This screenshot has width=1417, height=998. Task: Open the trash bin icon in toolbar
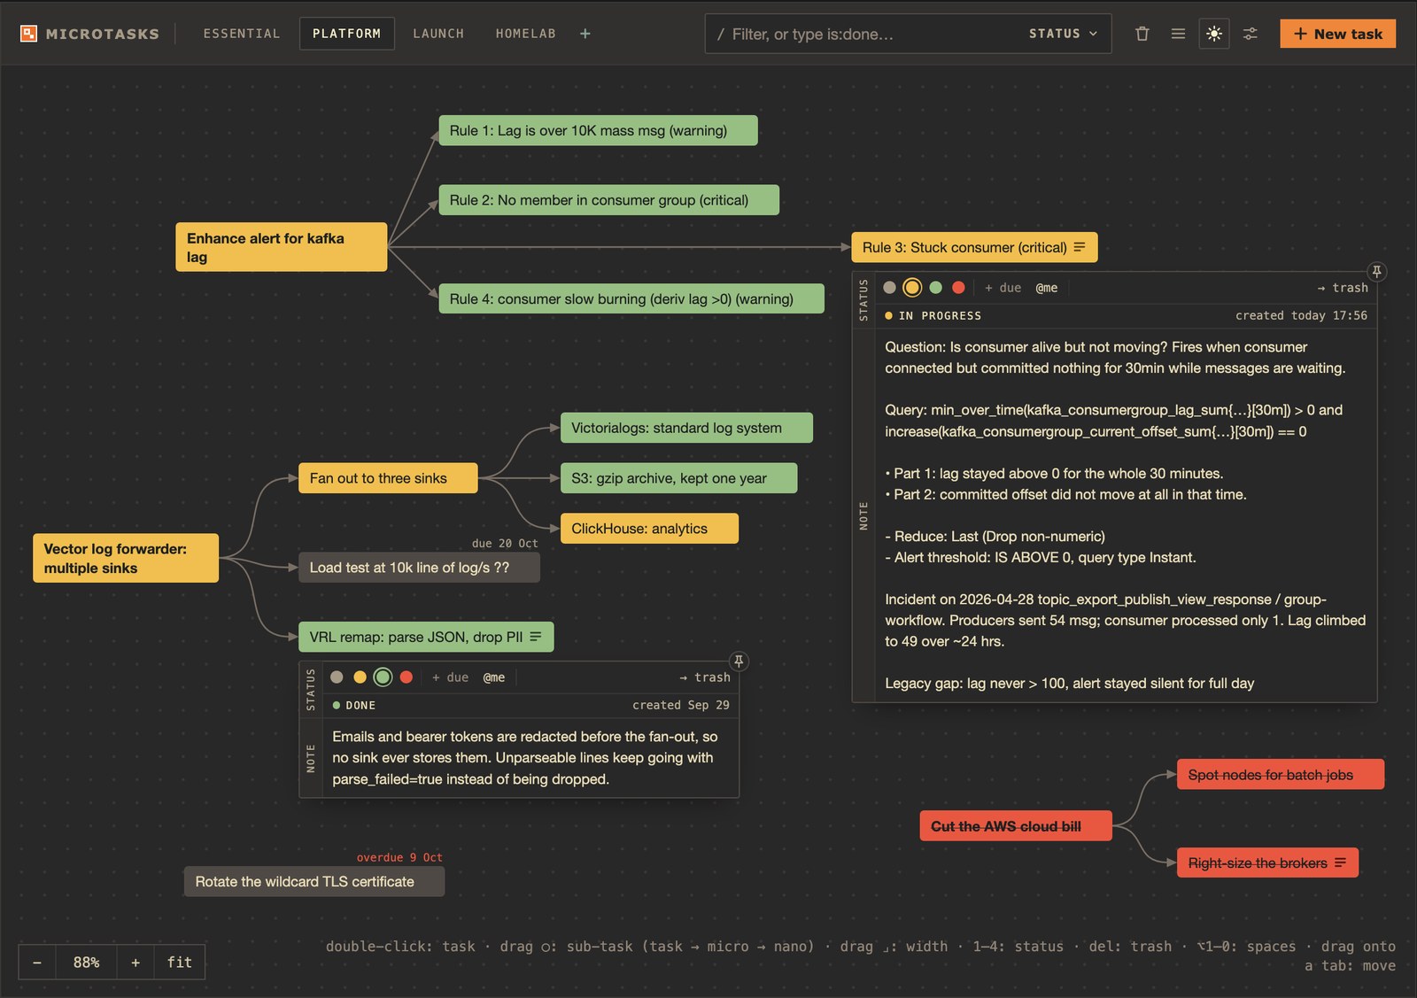(1142, 34)
